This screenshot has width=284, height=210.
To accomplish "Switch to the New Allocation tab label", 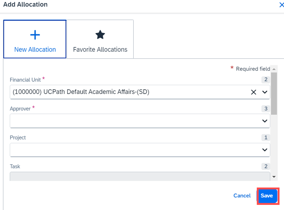I will tap(35, 50).
